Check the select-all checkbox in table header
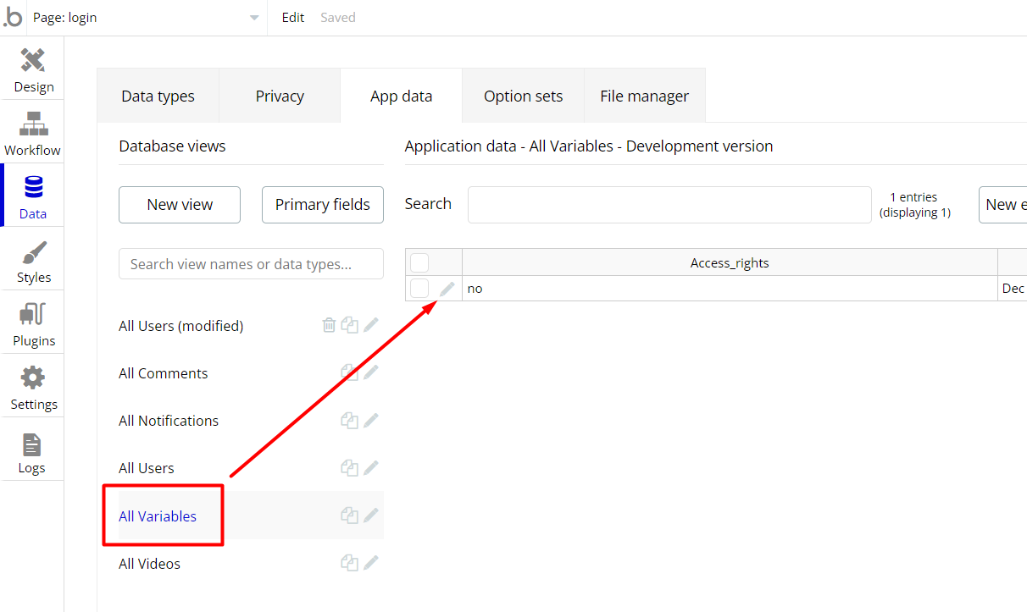The image size is (1027, 612). pyautogui.click(x=419, y=262)
